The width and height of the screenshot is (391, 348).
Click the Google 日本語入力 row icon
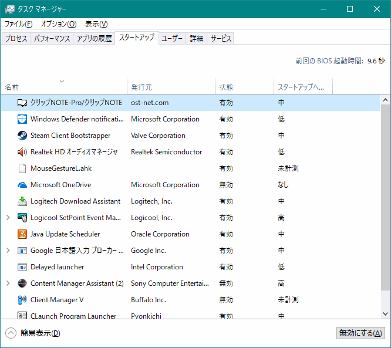(x=22, y=251)
